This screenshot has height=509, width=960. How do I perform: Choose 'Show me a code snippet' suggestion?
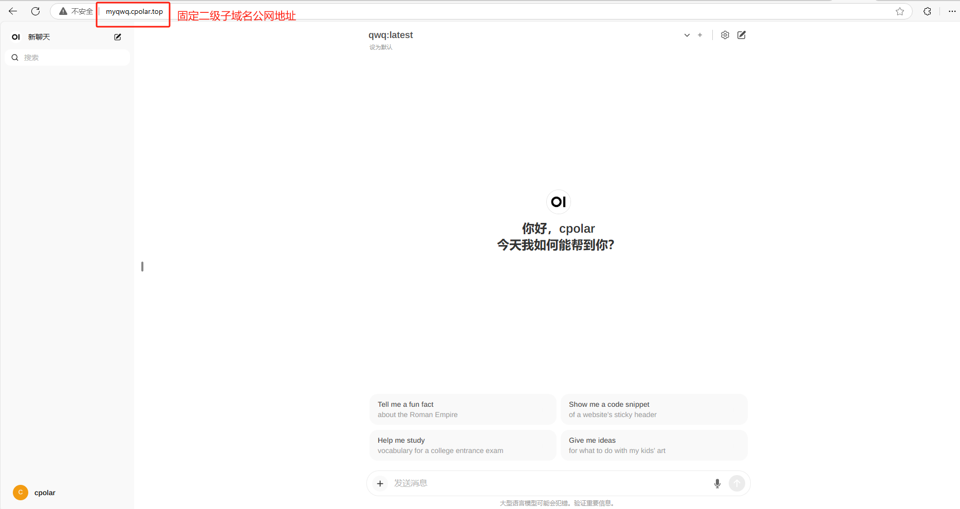654,409
